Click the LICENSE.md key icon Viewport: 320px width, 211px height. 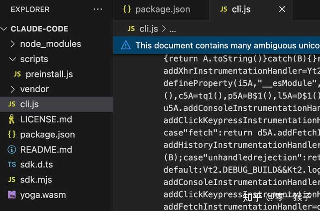[12, 119]
